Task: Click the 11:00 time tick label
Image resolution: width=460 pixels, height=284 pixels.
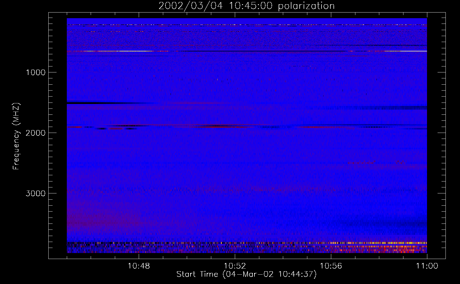Action: point(427,266)
